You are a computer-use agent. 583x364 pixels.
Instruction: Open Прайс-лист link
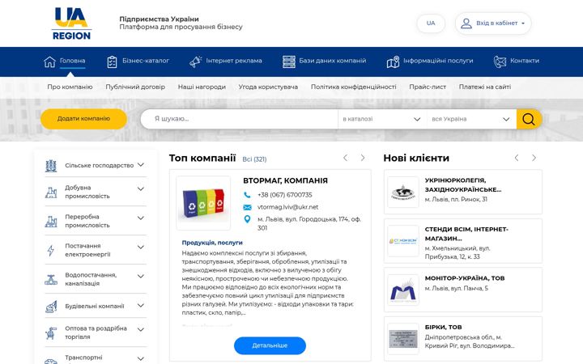coord(428,87)
